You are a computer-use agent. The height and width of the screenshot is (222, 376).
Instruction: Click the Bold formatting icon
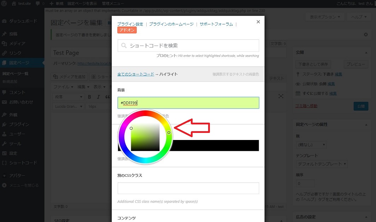pyautogui.click(x=90, y=97)
